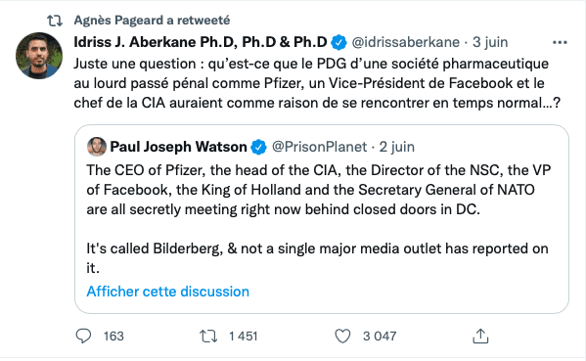Image resolution: width=586 pixels, height=361 pixels.
Task: Open the '3 juin' tweet timestamp
Action: coord(490,42)
